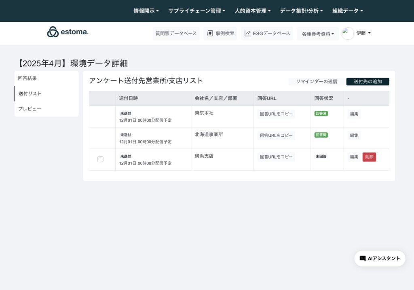The height and width of the screenshot is (290, 414).
Task: Click the estoma logo icon
Action: (x=53, y=32)
